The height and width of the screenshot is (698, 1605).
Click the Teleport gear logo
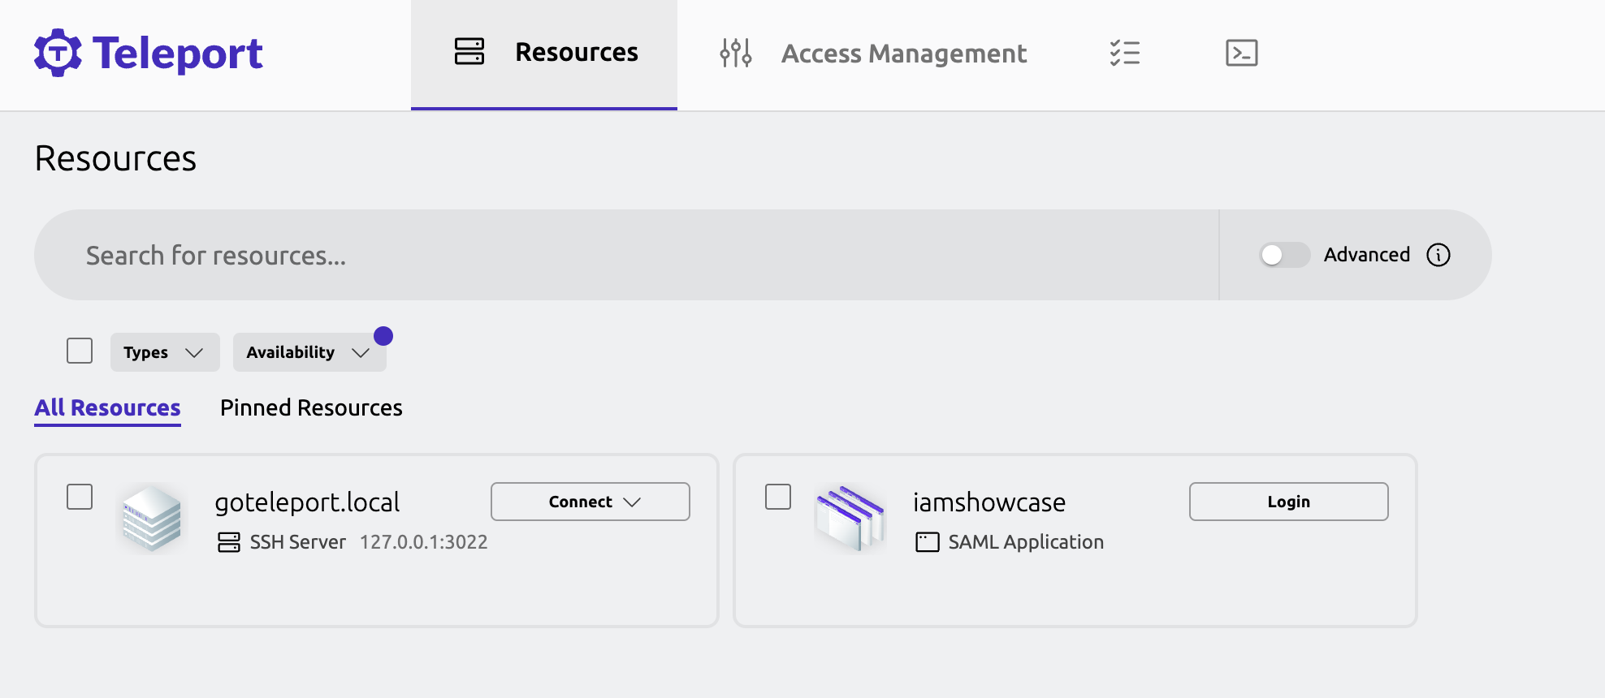58,54
